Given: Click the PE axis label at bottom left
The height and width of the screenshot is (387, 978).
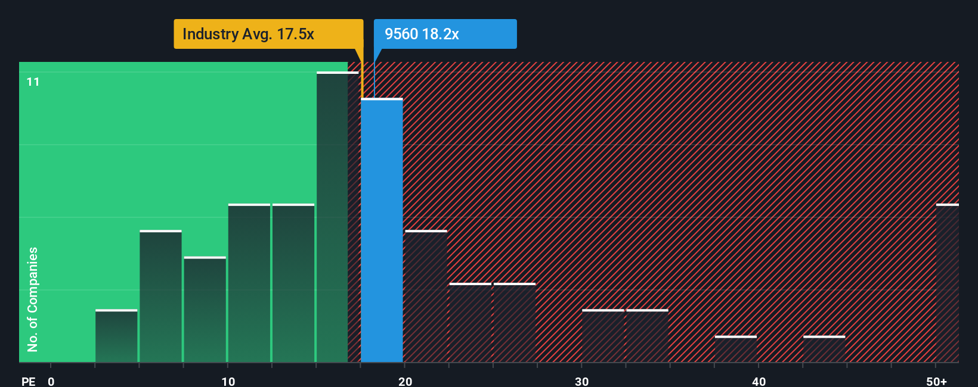Looking at the screenshot, I should tap(29, 381).
